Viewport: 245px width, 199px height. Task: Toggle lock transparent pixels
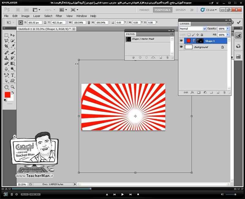189,35
